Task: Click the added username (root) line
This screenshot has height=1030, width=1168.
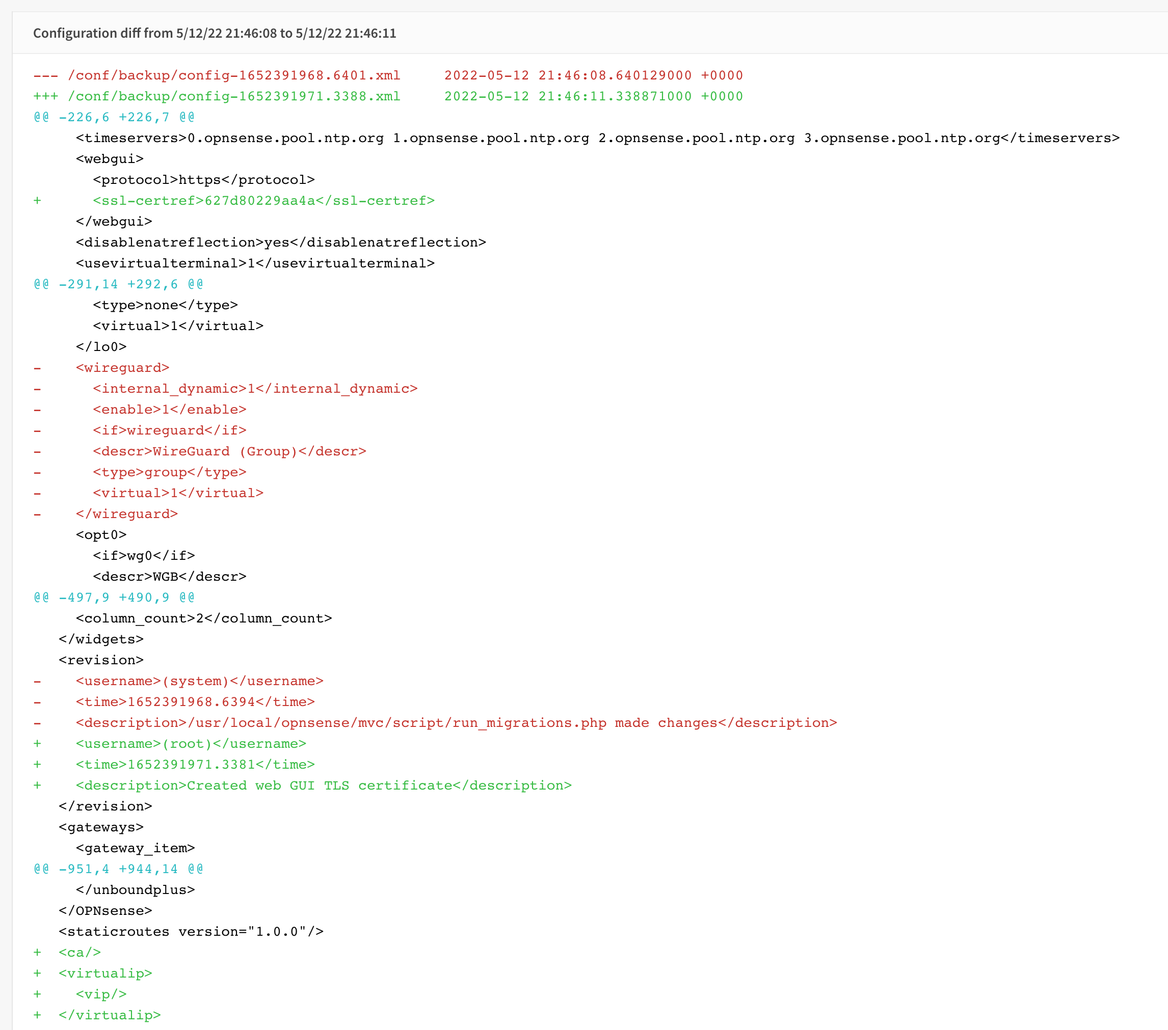Action: [x=190, y=743]
